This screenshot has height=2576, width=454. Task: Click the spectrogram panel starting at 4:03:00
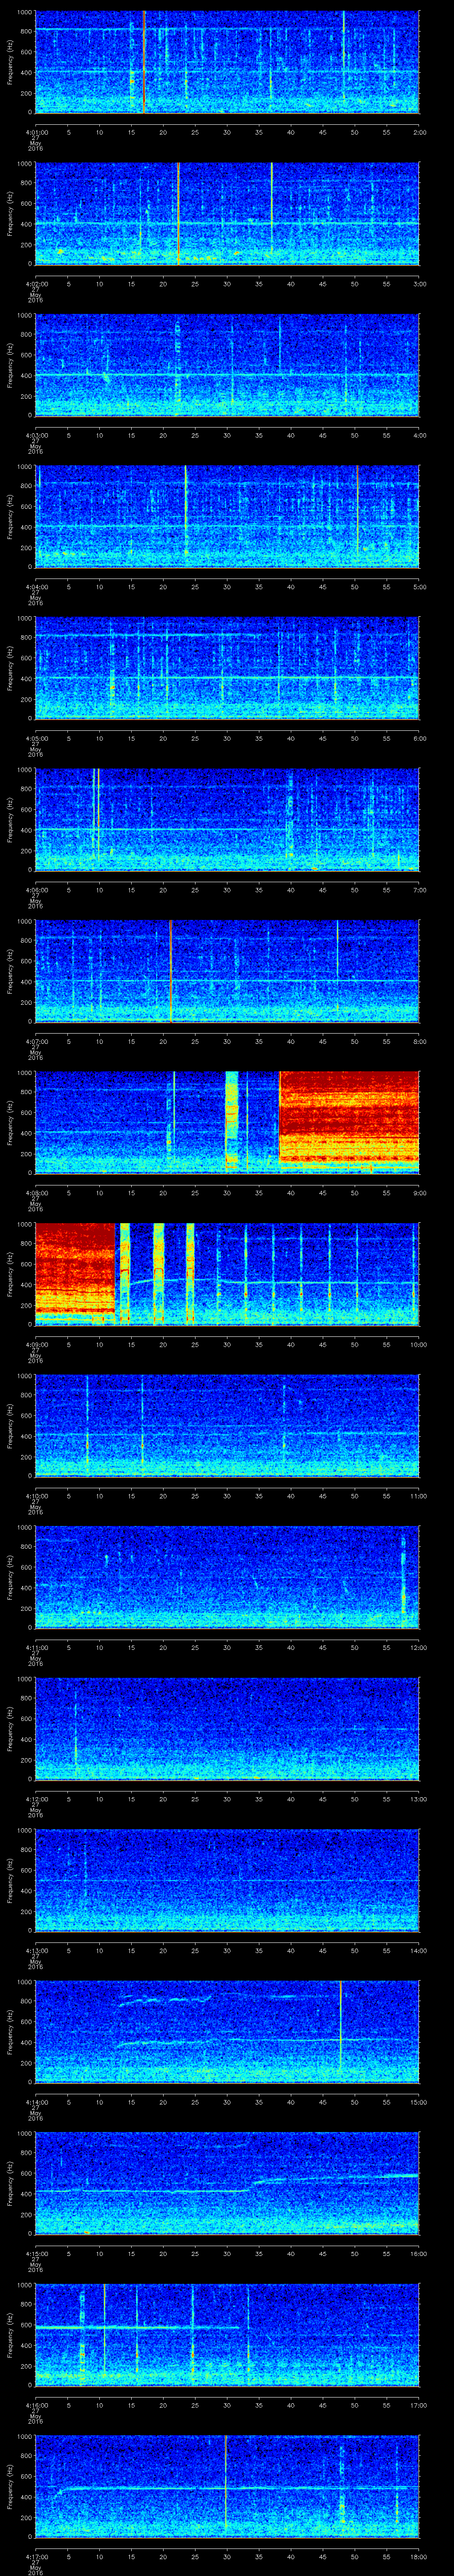click(x=227, y=365)
